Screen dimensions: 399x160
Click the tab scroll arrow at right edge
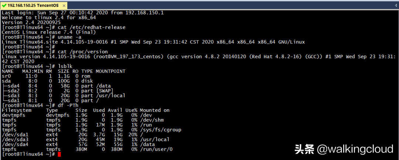pyautogui.click(x=396, y=5)
